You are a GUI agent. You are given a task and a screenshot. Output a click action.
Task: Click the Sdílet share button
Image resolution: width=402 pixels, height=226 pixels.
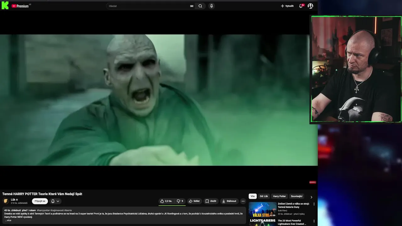click(194, 201)
